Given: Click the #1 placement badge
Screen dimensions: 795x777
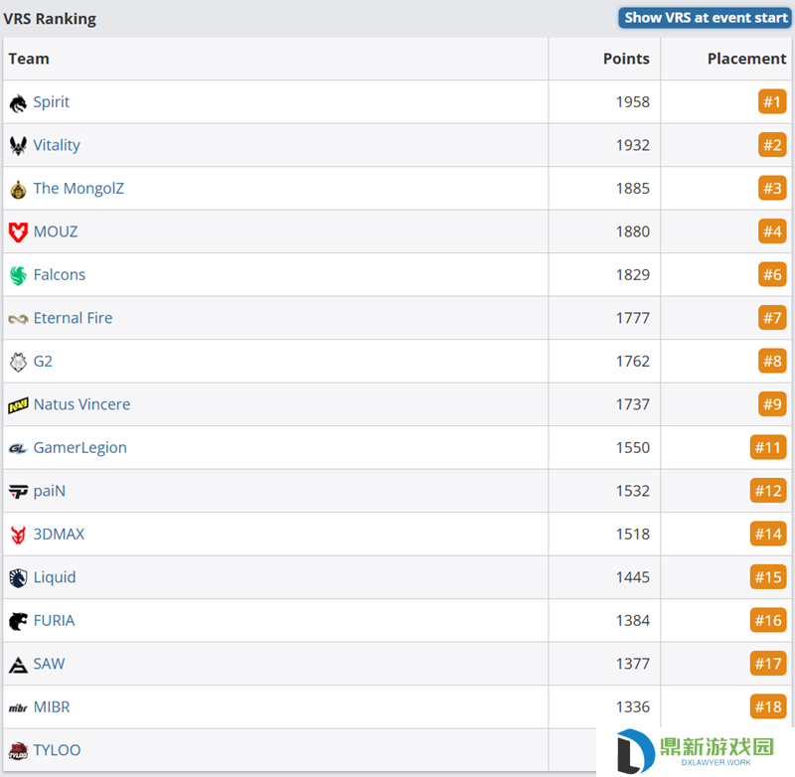Looking at the screenshot, I should pyautogui.click(x=772, y=102).
